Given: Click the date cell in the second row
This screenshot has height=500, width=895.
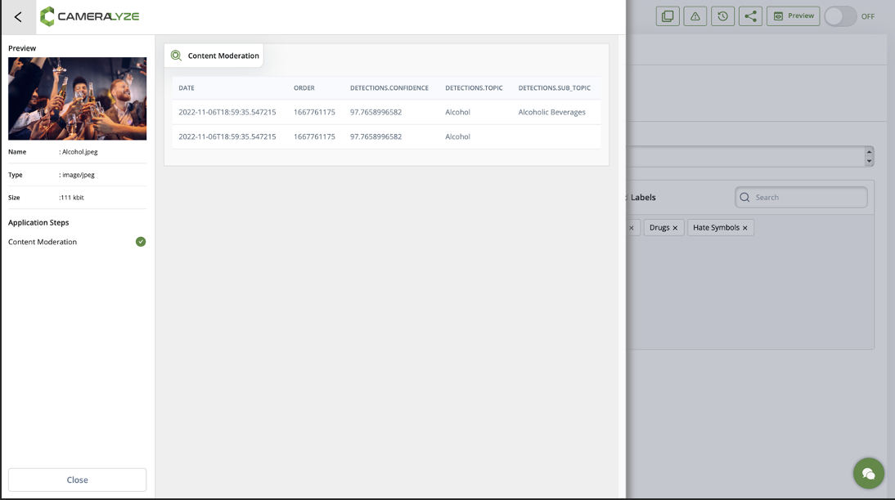Looking at the screenshot, I should (227, 136).
